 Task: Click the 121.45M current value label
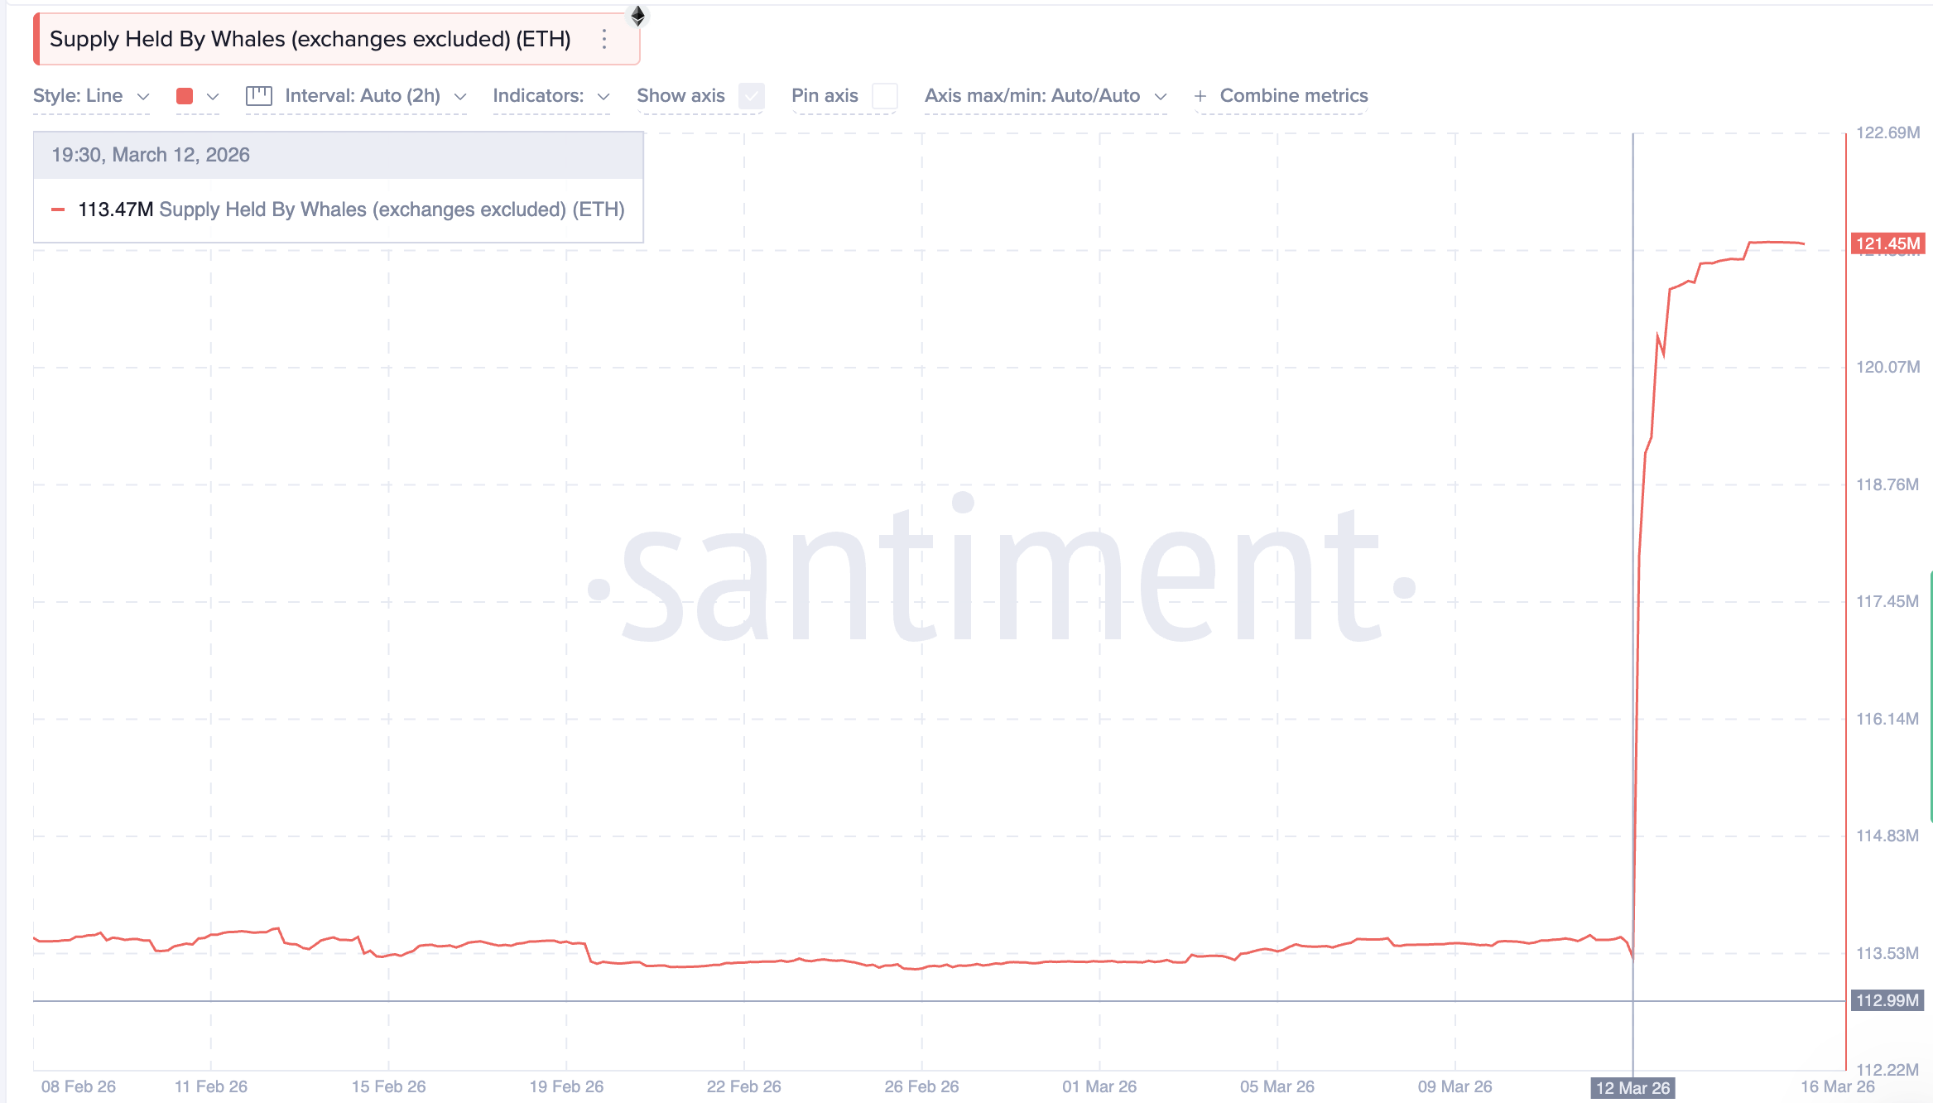[1887, 243]
